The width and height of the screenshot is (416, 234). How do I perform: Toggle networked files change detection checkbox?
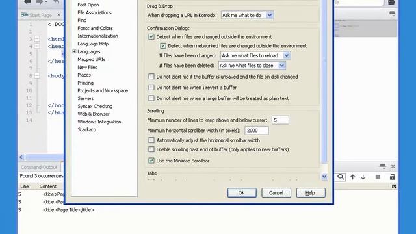coord(163,46)
